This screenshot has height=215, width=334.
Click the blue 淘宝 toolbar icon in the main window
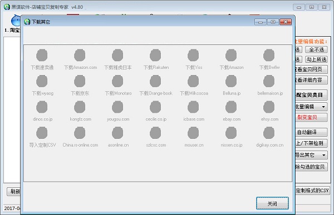pos(16,21)
